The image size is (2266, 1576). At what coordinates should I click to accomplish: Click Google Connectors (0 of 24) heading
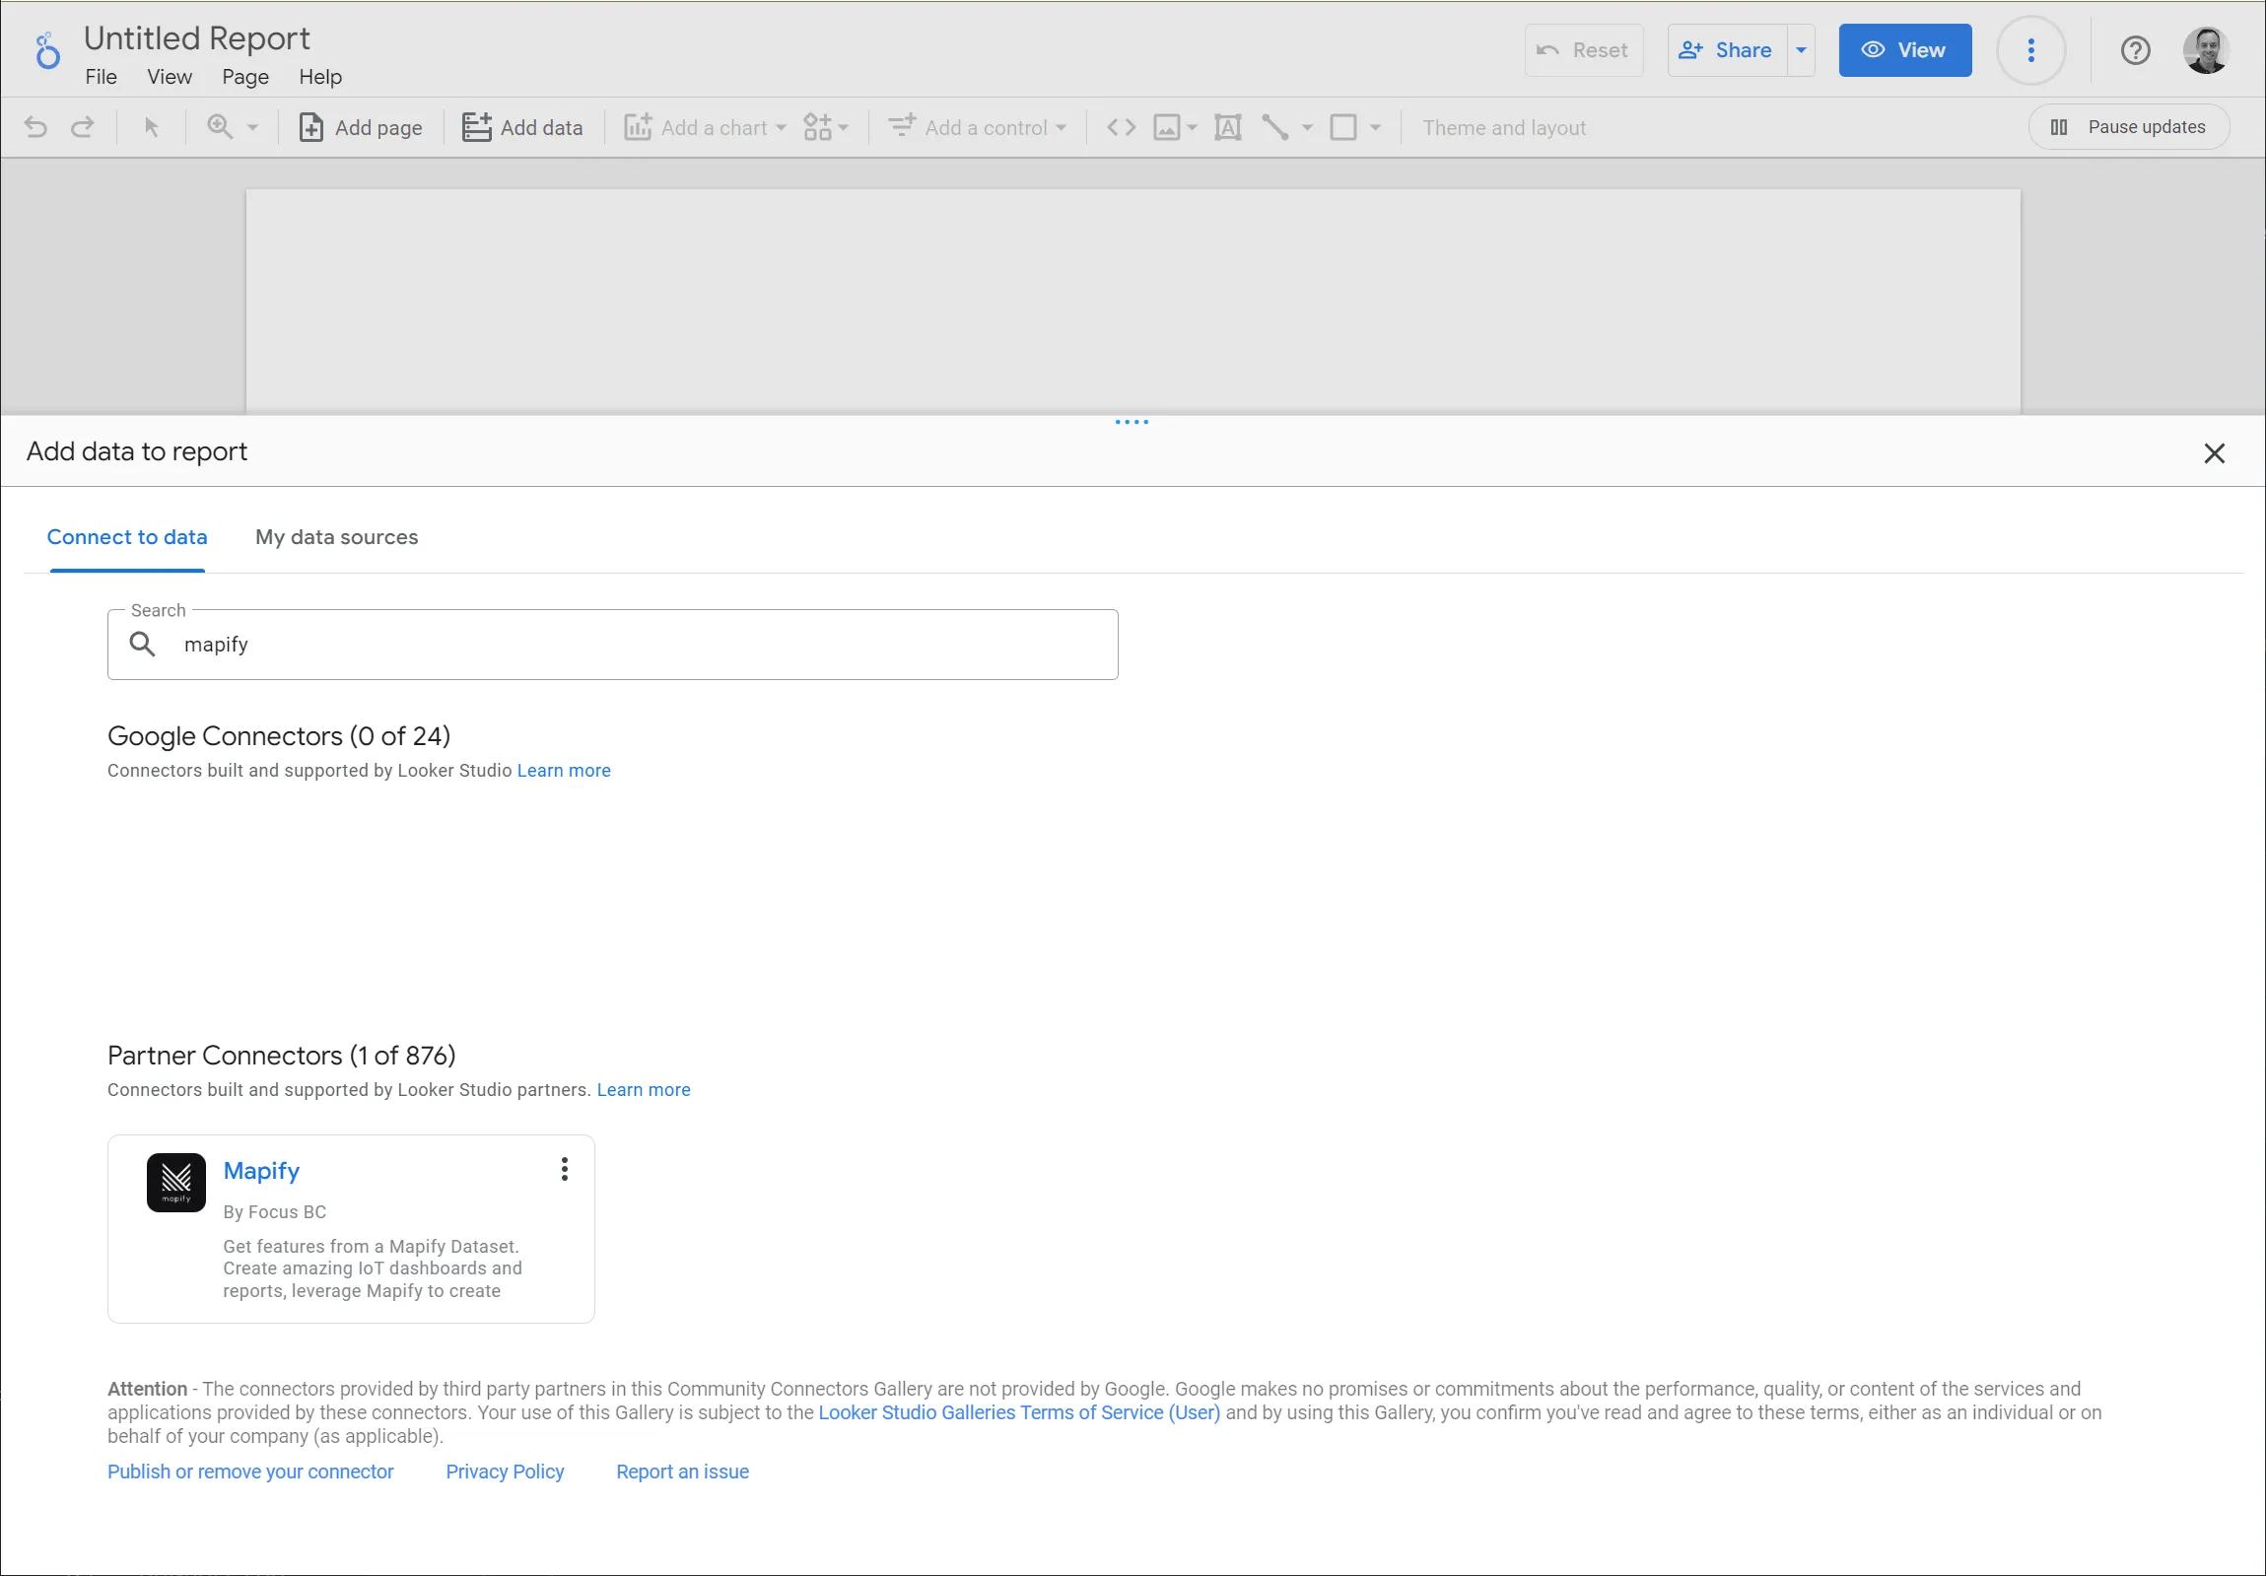(x=279, y=736)
